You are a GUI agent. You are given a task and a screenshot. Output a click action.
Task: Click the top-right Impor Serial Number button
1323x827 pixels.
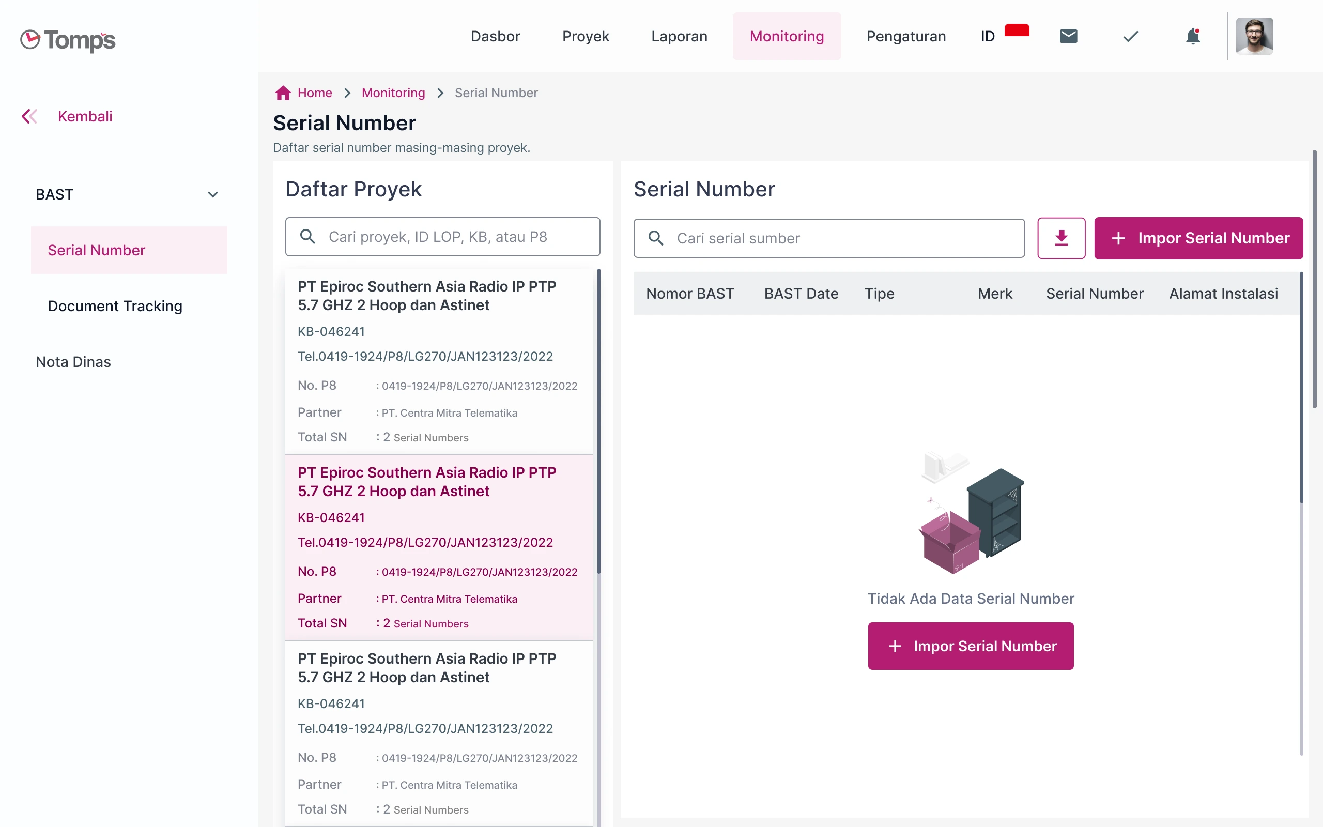1198,238
